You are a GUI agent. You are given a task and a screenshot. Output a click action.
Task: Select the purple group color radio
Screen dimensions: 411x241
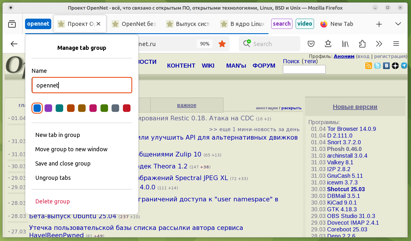pyautogui.click(x=48, y=108)
